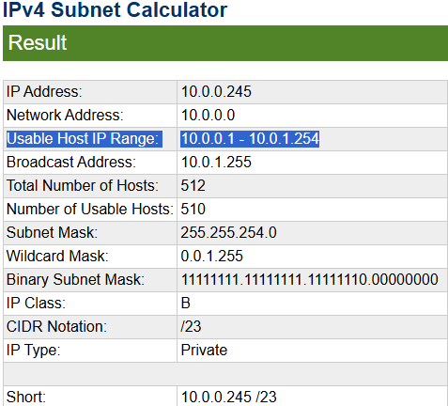Click the green Result header
This screenshot has height=406, width=448.
tap(225, 43)
